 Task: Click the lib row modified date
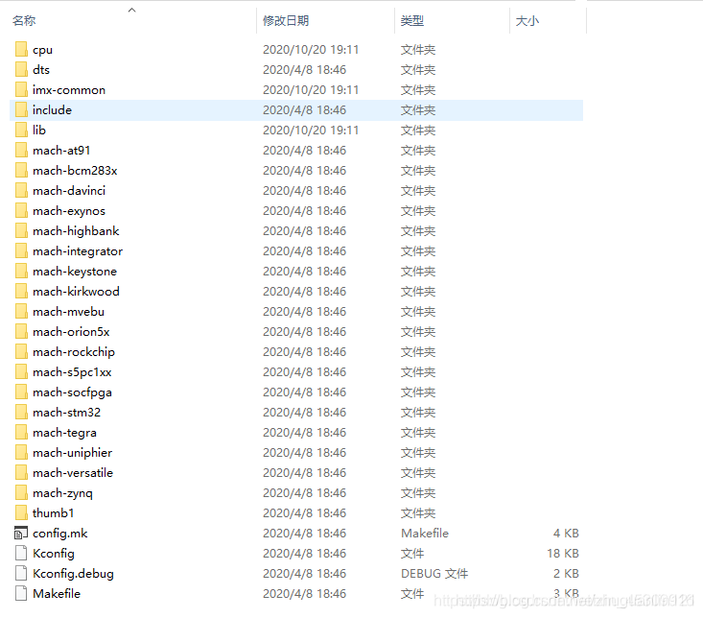[x=311, y=131]
